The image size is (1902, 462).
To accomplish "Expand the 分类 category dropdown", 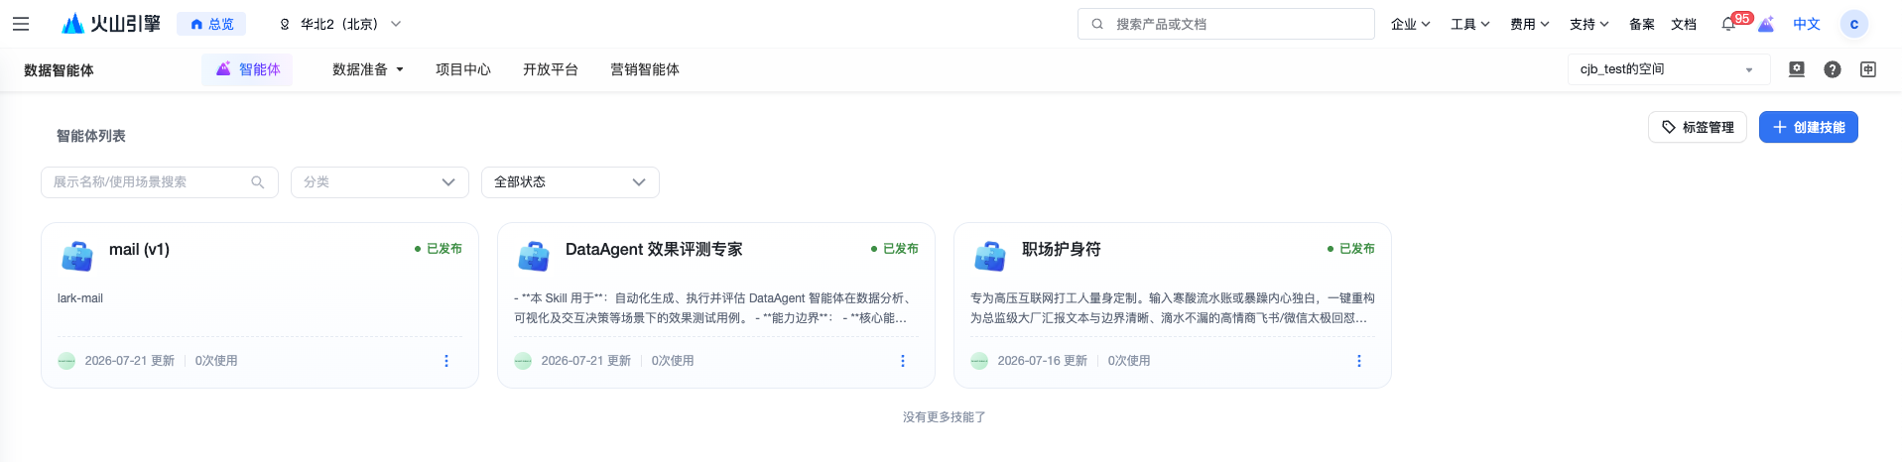I will click(380, 182).
